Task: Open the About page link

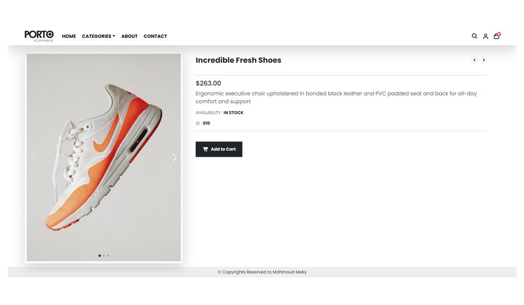Action: (x=129, y=36)
